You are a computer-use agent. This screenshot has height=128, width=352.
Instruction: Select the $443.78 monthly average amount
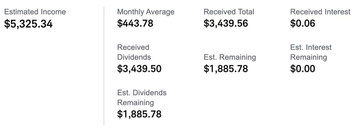click(135, 23)
